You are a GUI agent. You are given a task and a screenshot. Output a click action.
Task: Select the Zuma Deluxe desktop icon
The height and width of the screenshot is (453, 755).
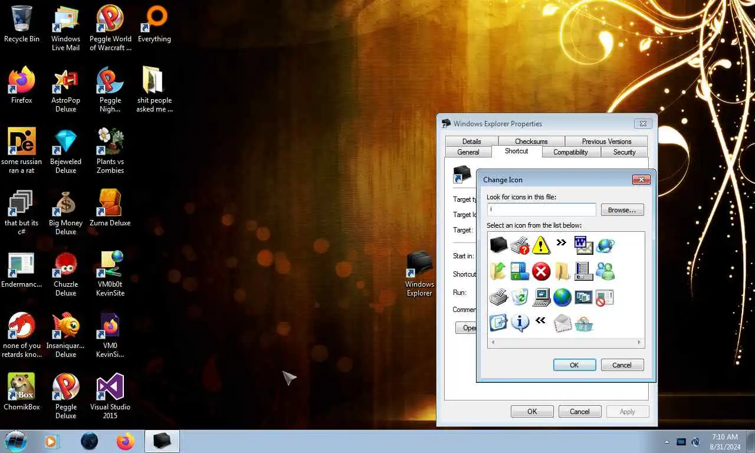click(x=110, y=208)
